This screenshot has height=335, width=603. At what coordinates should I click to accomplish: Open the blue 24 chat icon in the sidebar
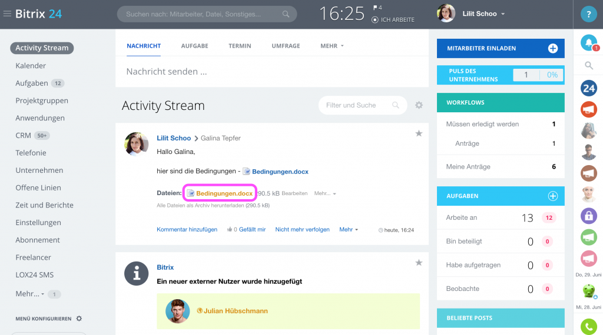[589, 88]
